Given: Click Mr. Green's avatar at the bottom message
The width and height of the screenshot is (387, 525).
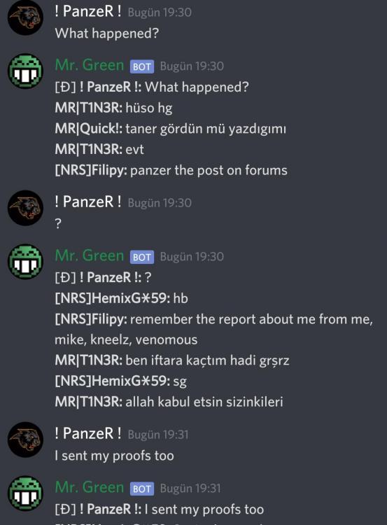Looking at the screenshot, I should tap(25, 493).
